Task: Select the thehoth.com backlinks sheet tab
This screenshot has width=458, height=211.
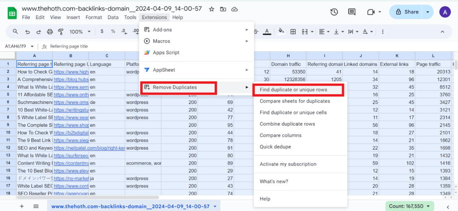Action: click(130, 207)
